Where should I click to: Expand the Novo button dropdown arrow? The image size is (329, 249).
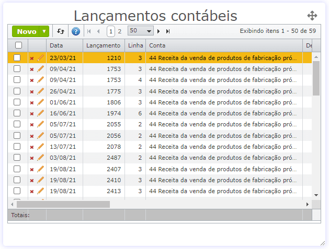click(45, 31)
